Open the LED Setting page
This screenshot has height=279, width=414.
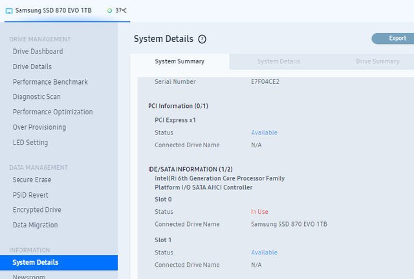tap(30, 142)
